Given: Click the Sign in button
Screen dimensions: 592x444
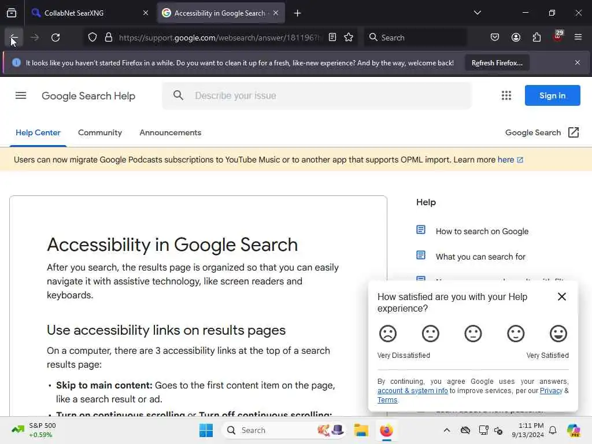Looking at the screenshot, I should point(552,95).
